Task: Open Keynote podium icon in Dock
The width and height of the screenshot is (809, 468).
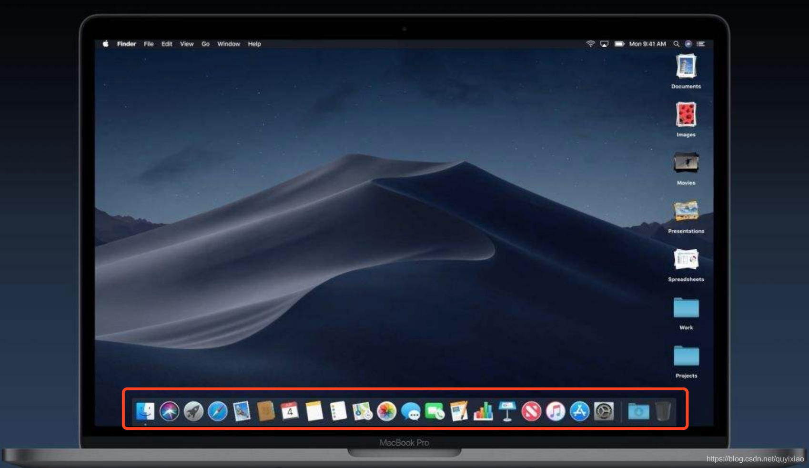Action: [507, 411]
